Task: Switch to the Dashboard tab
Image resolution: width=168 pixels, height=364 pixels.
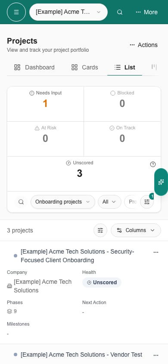Action: coord(34,67)
